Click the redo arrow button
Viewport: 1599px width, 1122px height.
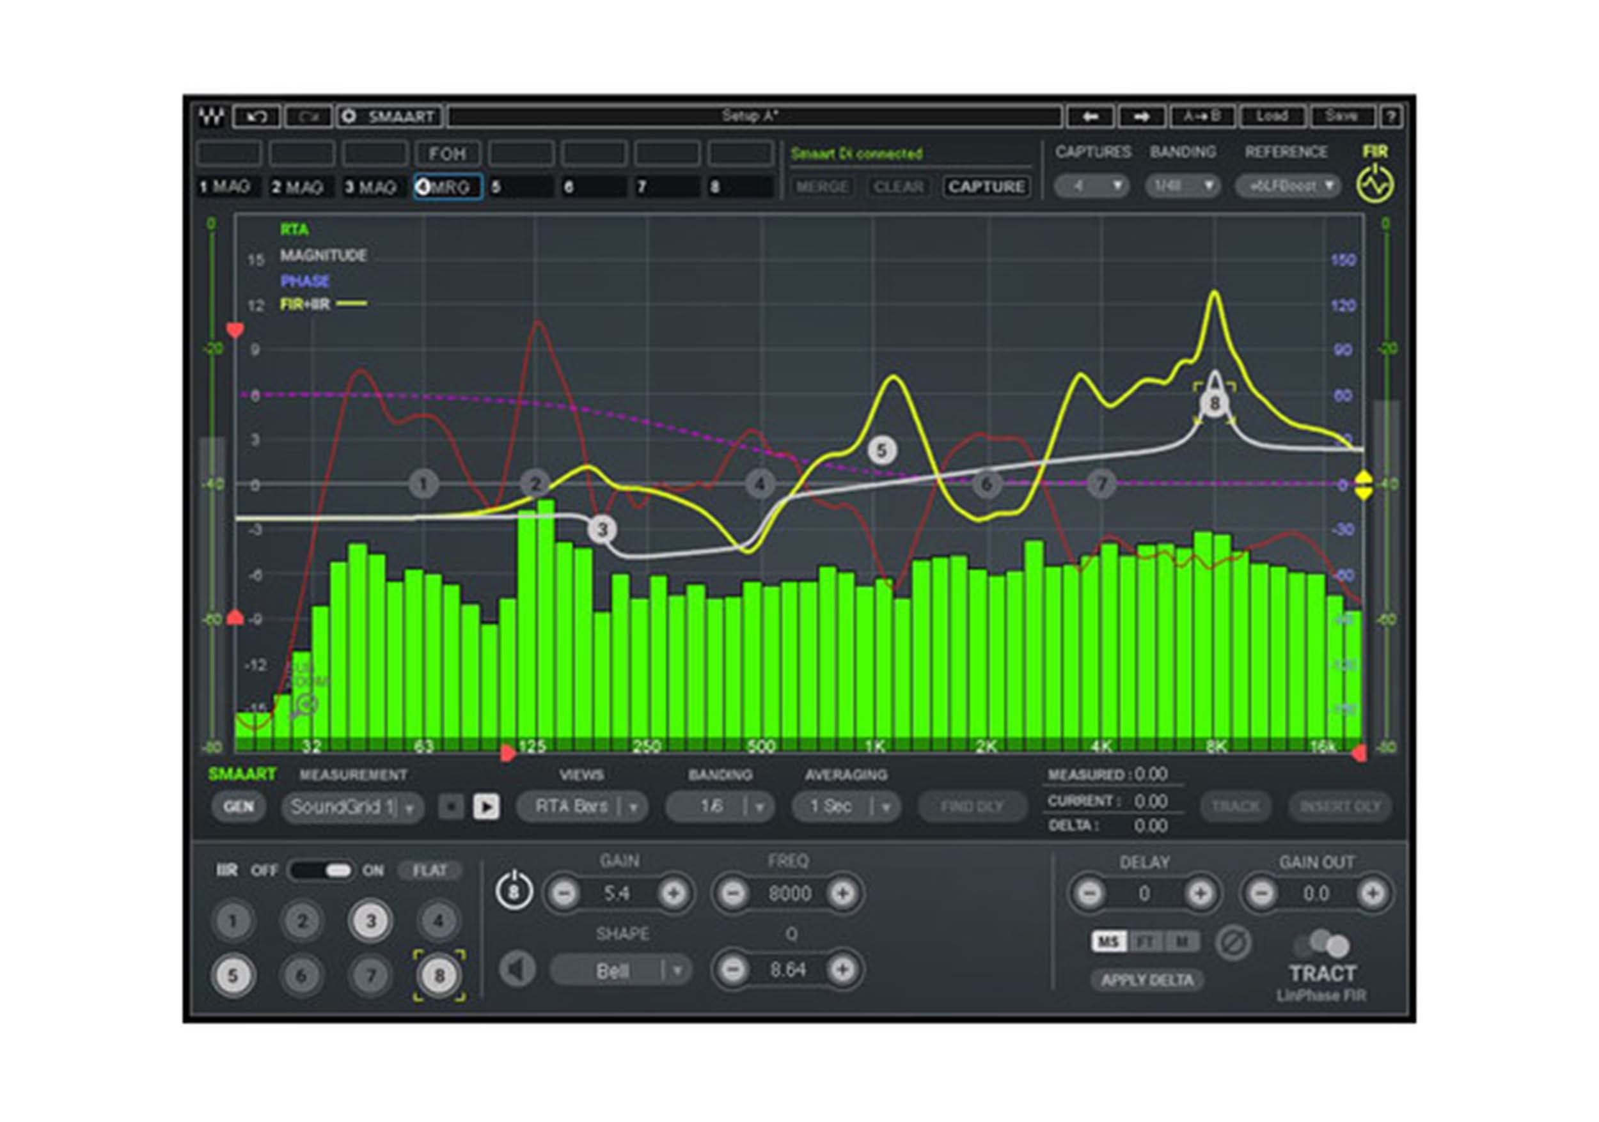click(308, 116)
